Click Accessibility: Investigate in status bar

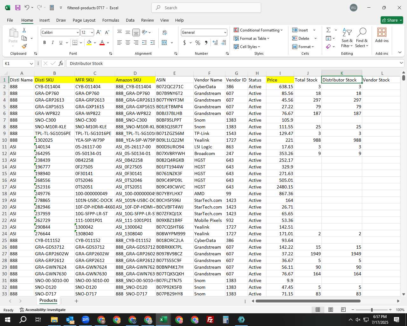tap(43, 310)
